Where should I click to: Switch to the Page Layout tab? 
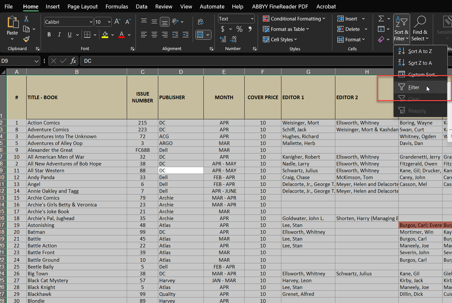[x=83, y=7]
